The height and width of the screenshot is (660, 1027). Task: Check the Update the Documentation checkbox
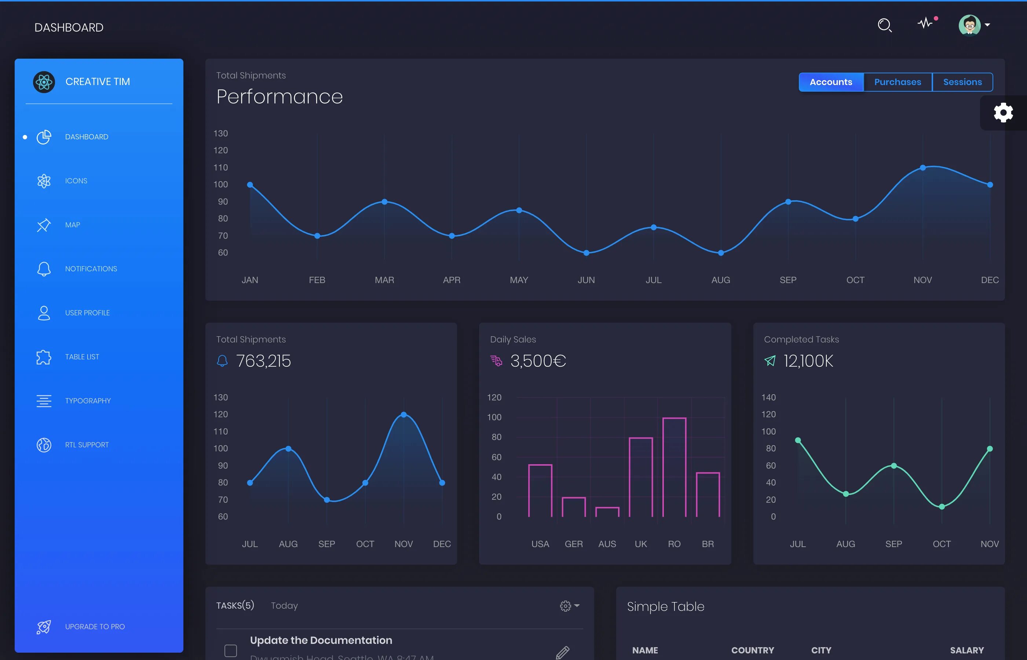[x=231, y=650]
